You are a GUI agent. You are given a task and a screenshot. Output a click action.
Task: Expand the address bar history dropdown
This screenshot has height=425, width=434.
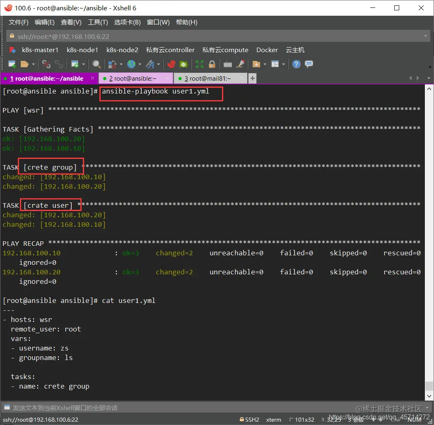tap(425, 36)
